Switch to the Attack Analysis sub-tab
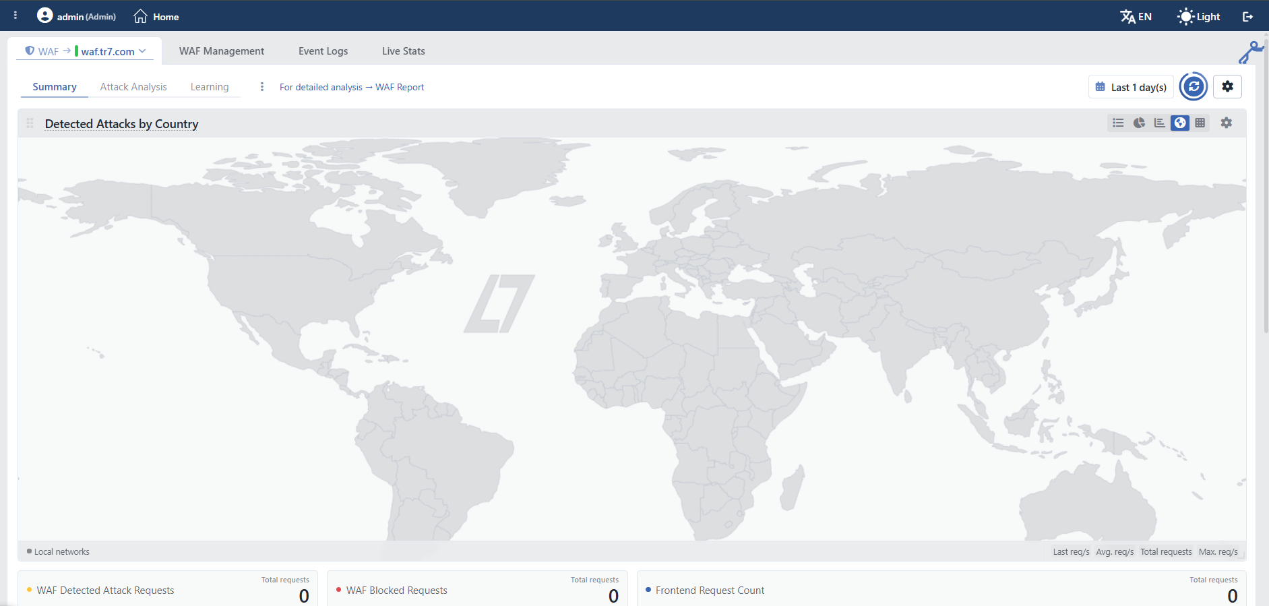The height and width of the screenshot is (606, 1269). click(133, 87)
